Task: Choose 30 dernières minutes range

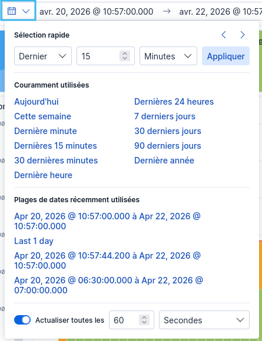Action: [56, 161]
